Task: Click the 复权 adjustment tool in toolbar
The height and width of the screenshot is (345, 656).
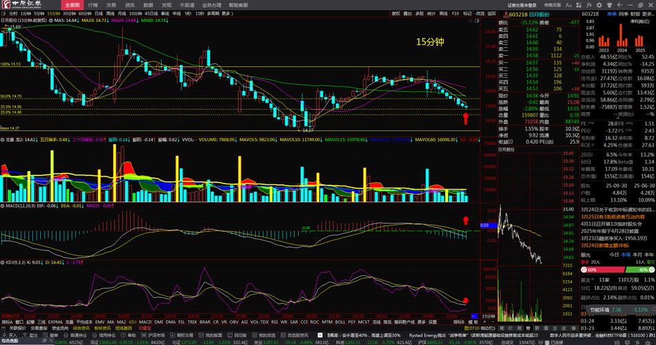Action: click(396, 13)
